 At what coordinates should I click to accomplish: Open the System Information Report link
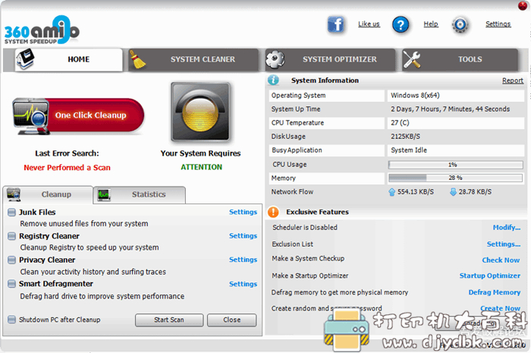(x=513, y=80)
